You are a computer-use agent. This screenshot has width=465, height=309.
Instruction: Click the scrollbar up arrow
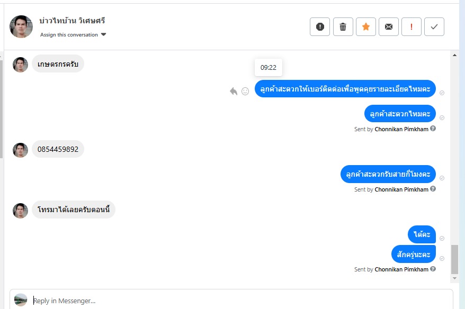[x=454, y=55]
